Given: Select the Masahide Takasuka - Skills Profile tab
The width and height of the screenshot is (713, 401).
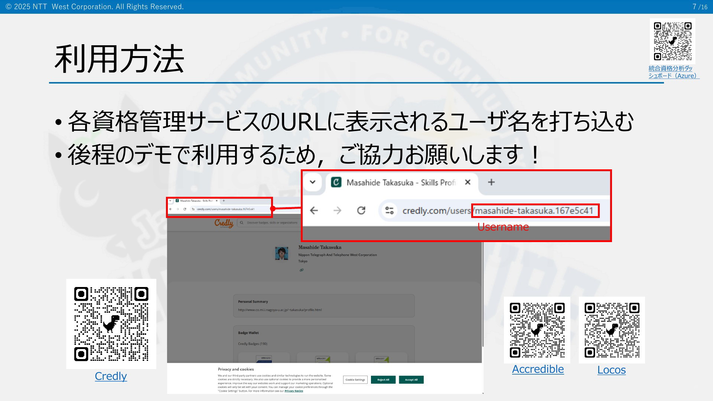Looking at the screenshot, I should [x=401, y=182].
